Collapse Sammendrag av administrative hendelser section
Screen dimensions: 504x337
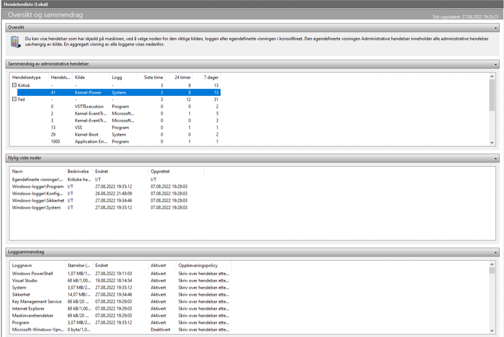[496, 64]
